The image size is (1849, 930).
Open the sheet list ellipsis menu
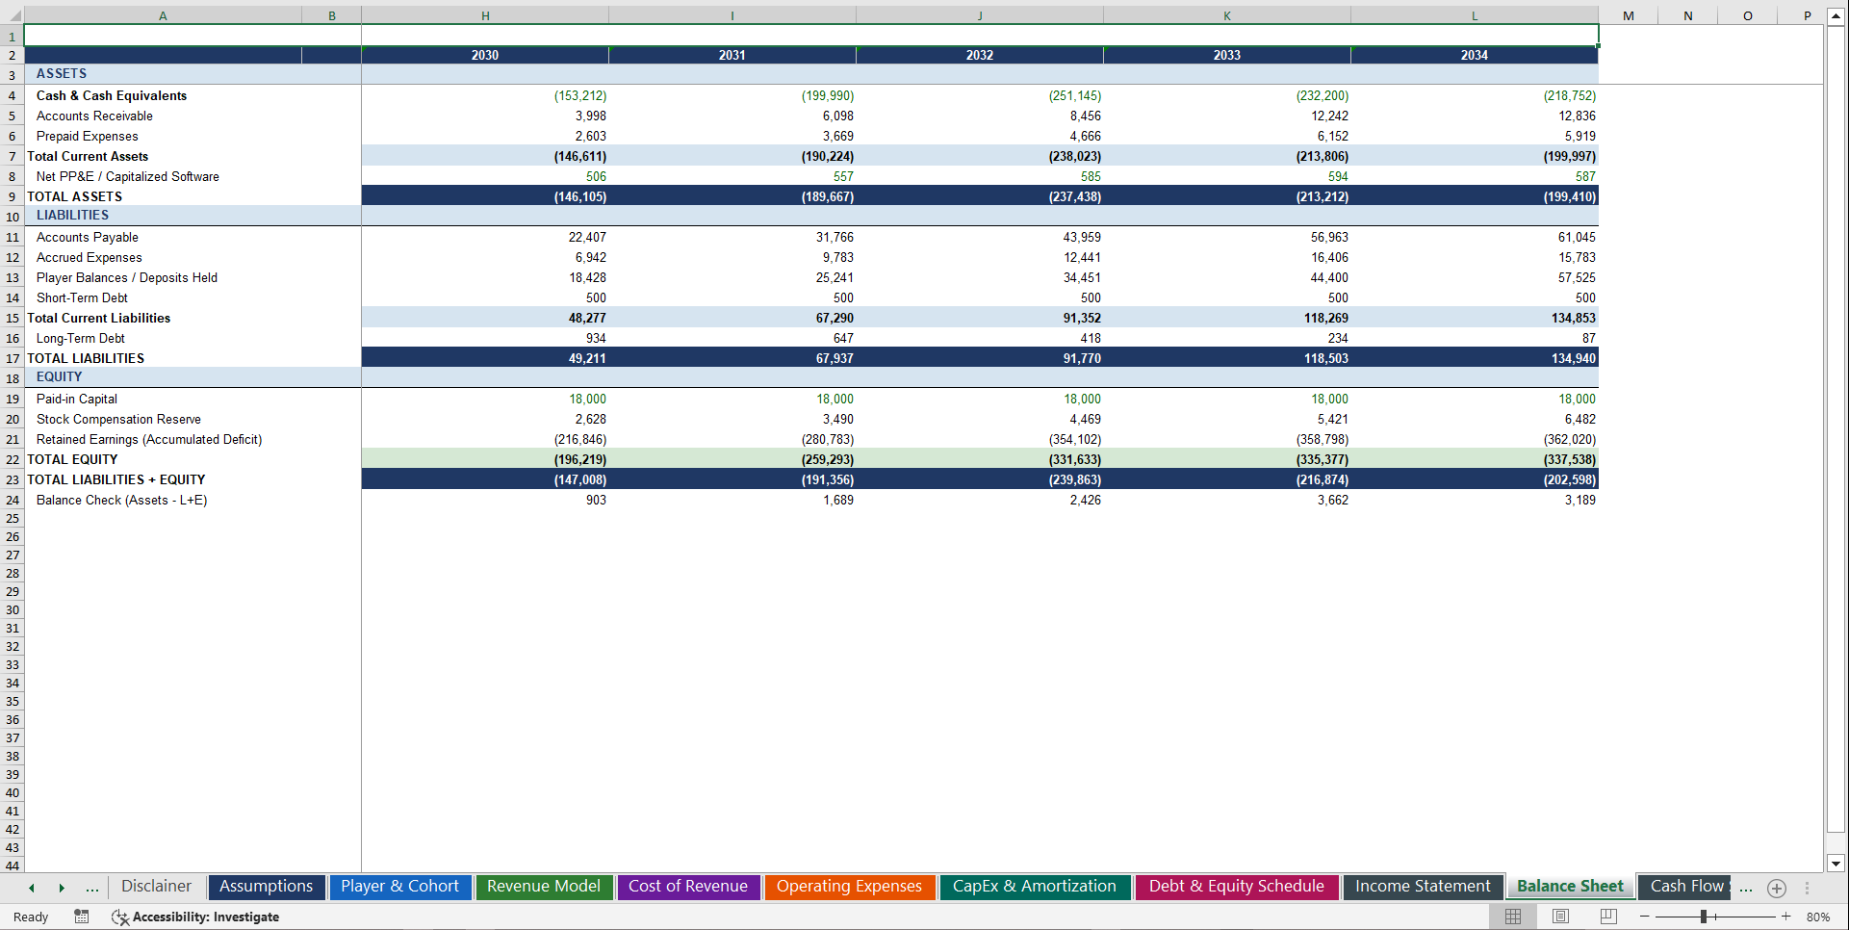[x=92, y=888]
